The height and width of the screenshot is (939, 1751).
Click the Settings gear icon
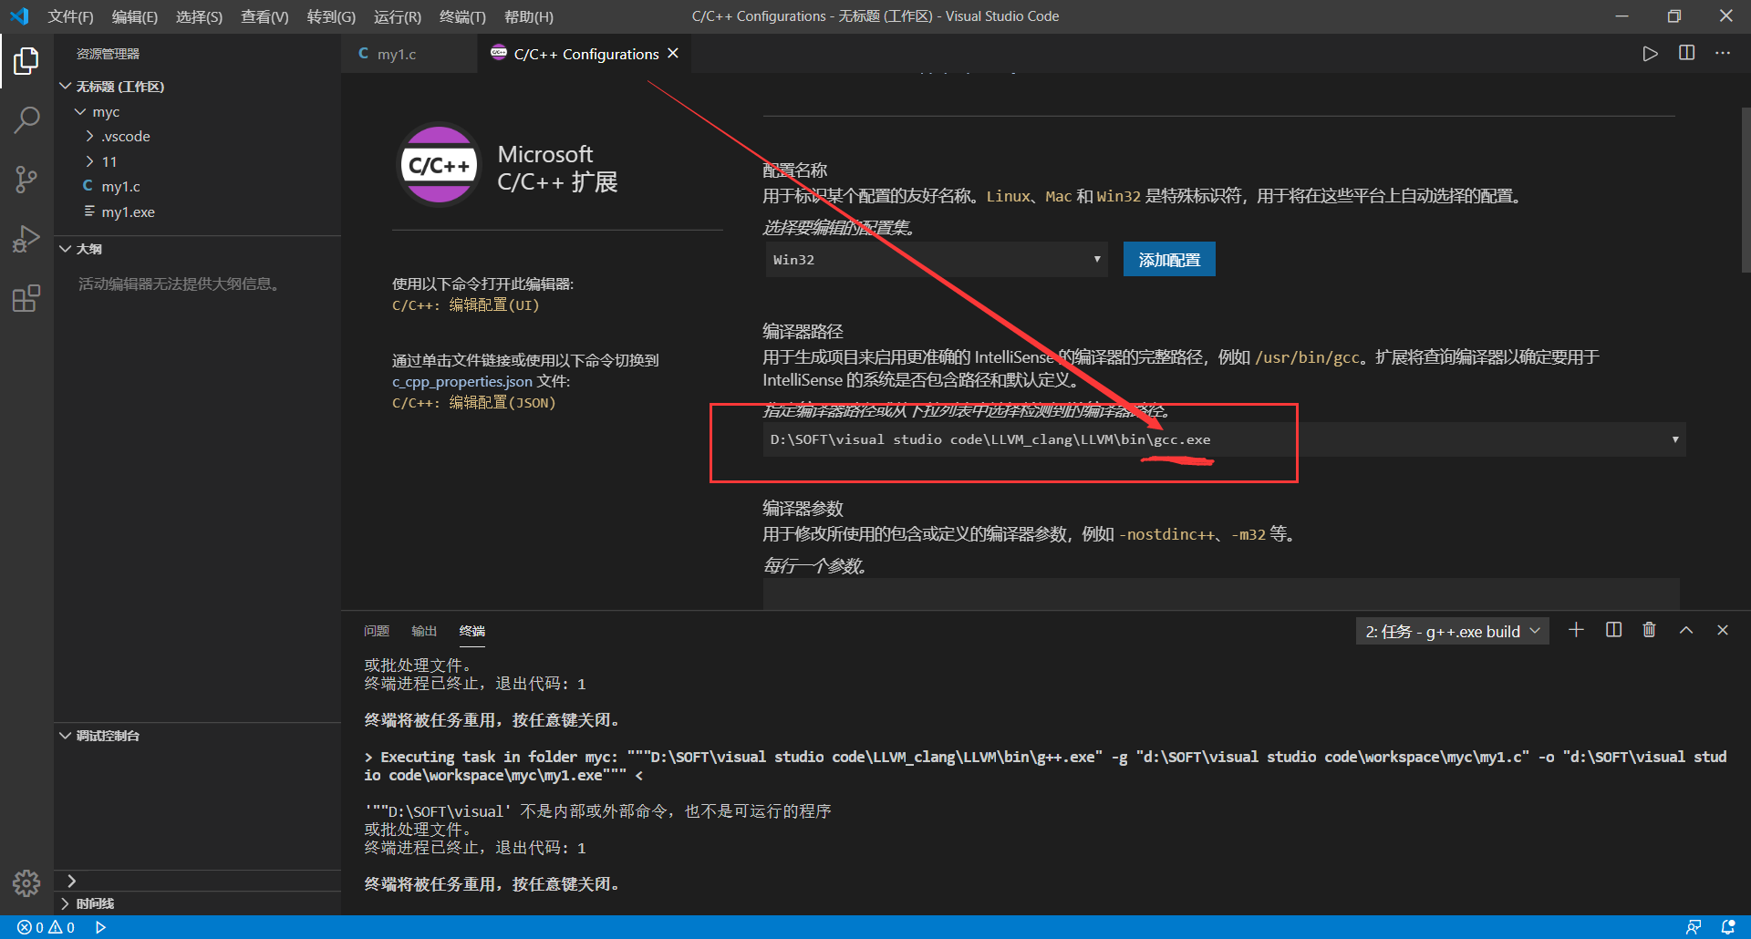26,882
